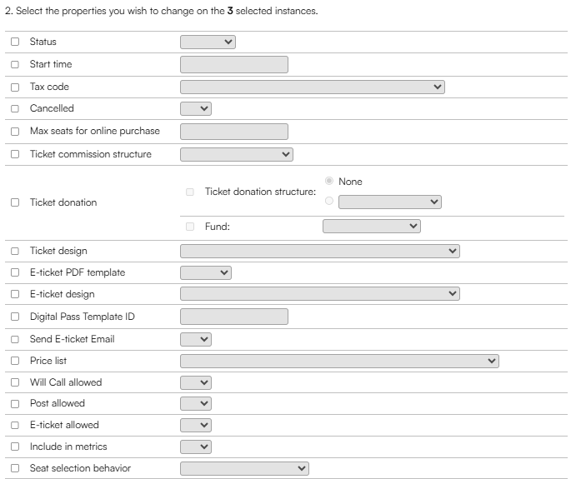571x479 pixels.
Task: Open the Ticket design dropdown list
Action: (320, 251)
